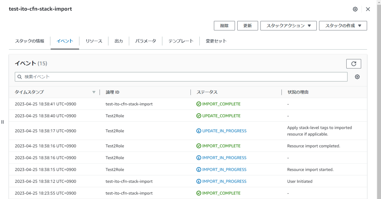Click test-ito-cfn-stack-import ID in 18:38:41 row

(x=129, y=104)
